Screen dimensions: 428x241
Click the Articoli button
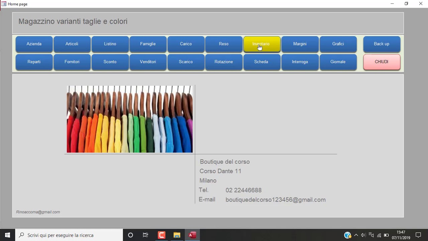click(x=72, y=44)
